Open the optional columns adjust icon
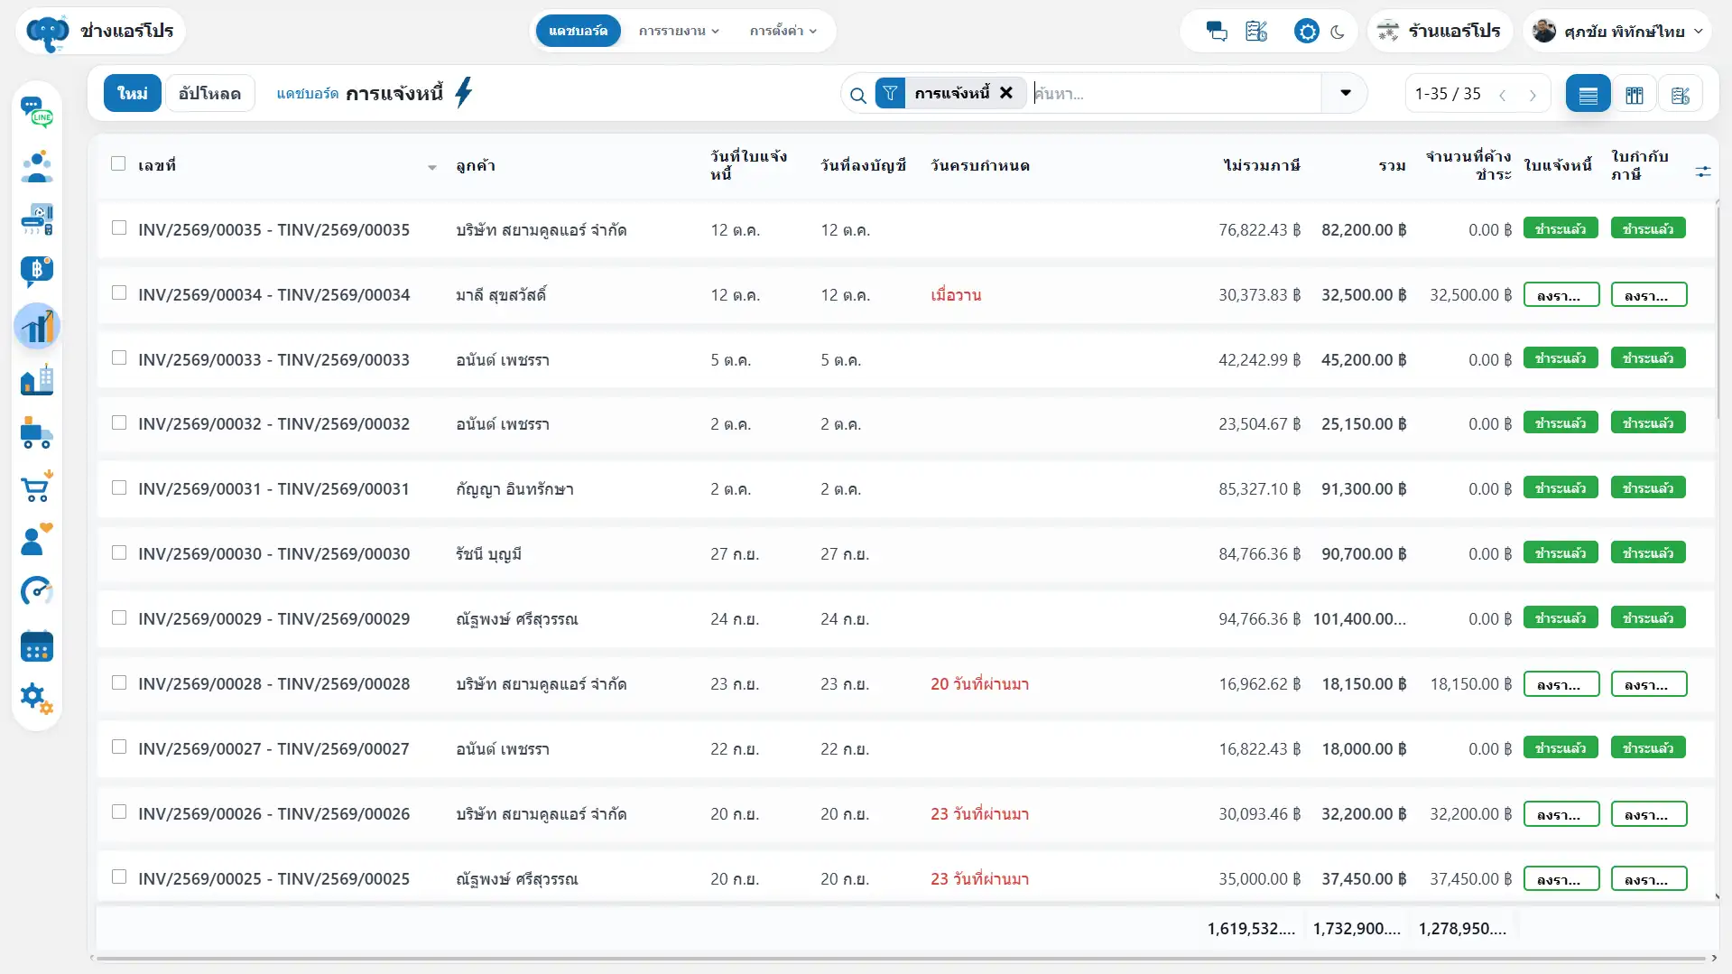This screenshot has width=1732, height=974. tap(1703, 171)
